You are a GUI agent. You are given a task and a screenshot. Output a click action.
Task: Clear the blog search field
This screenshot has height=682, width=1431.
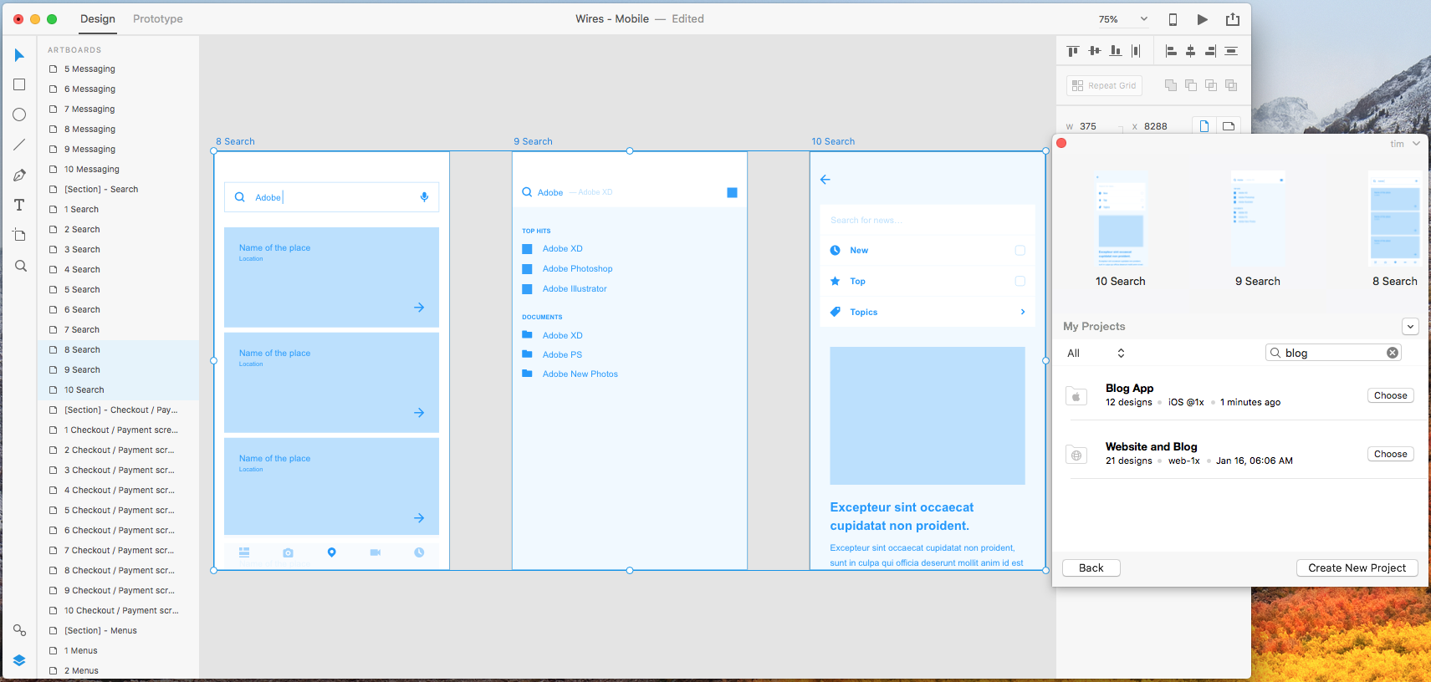point(1393,353)
